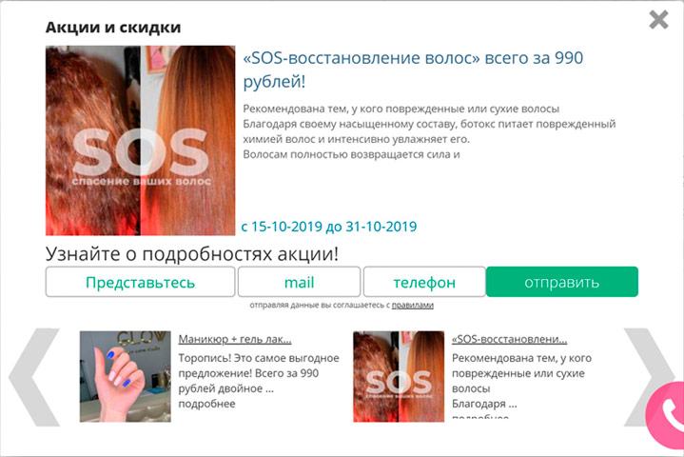This screenshot has width=684, height=457.
Task: Select the manicure nails thumbnail
Action: [x=126, y=376]
